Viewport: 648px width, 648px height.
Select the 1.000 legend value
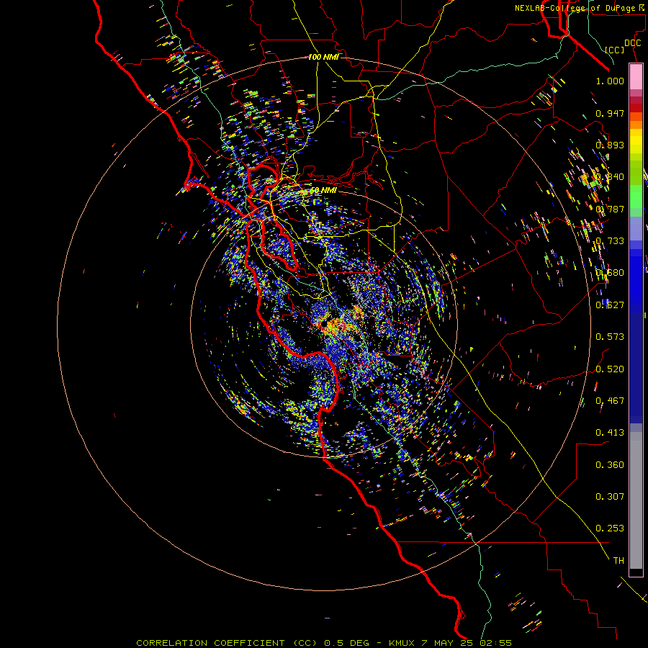click(x=610, y=81)
